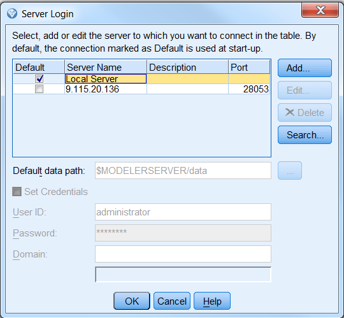
Task: Uncheck Default for Local Server
Action: click(x=39, y=79)
